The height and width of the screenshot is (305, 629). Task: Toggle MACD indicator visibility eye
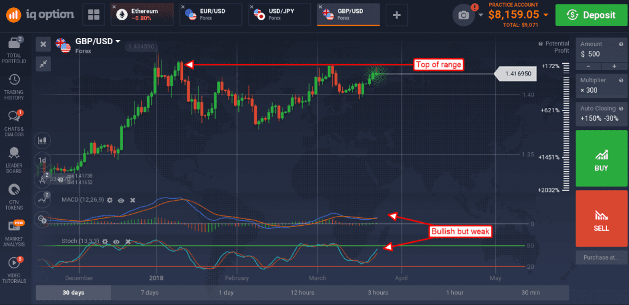pyautogui.click(x=121, y=199)
